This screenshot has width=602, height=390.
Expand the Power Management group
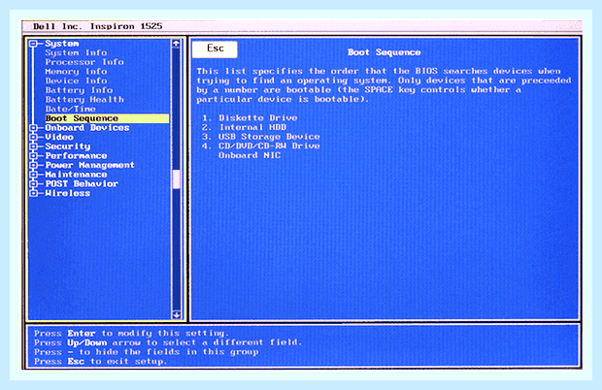click(33, 165)
